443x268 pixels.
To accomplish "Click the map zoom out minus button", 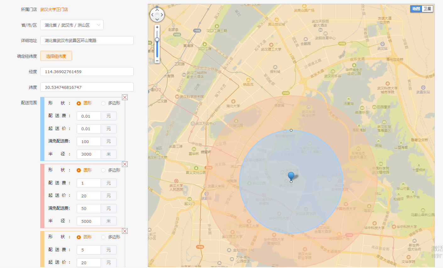I will tap(157, 61).
